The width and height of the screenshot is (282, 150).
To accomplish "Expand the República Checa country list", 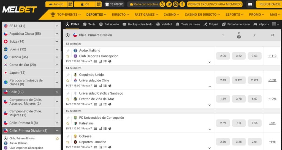I will [x=57, y=34].
